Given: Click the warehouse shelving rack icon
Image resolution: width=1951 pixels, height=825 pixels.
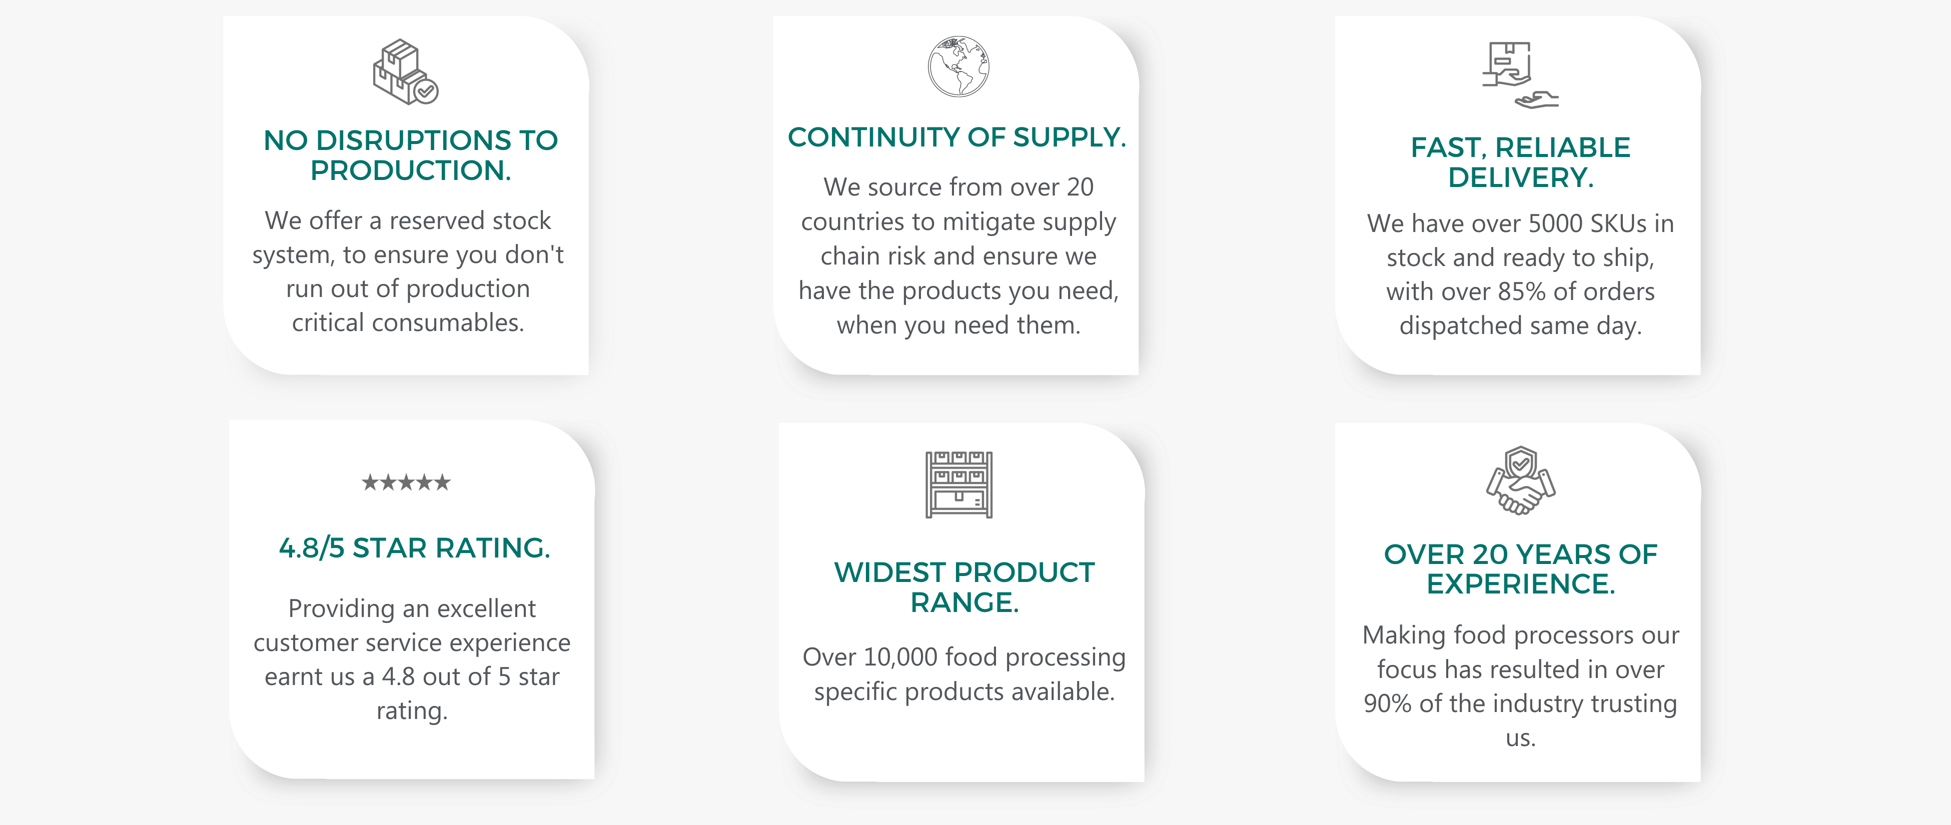Looking at the screenshot, I should [x=959, y=485].
